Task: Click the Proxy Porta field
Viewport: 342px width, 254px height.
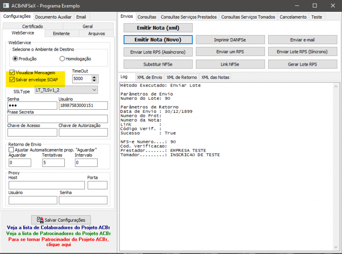Action: [98, 185]
